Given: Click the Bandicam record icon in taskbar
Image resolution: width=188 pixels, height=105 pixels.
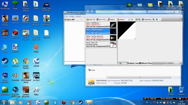Looking at the screenshot, I should pos(64,102).
